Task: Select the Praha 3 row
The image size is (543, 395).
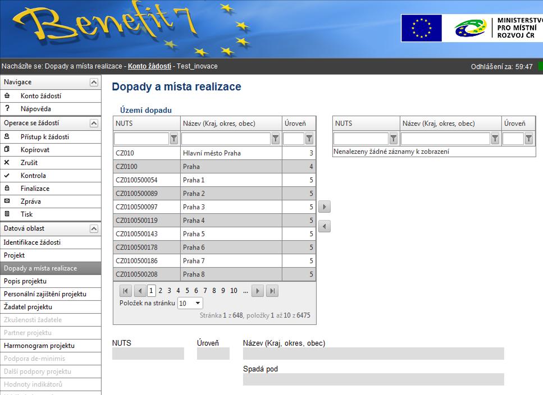Action: (x=215, y=207)
